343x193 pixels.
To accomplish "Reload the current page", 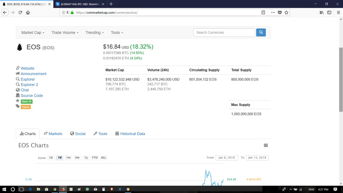I will (x=20, y=12).
